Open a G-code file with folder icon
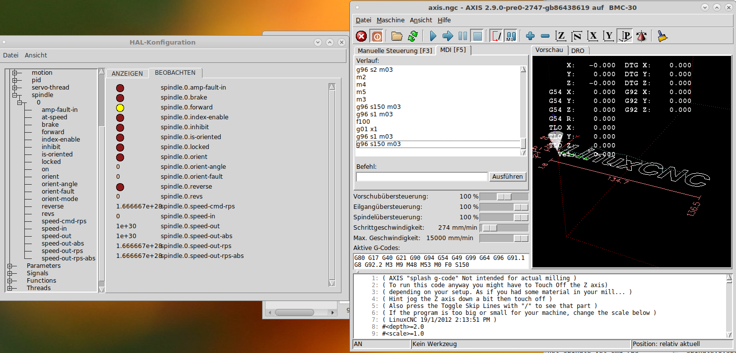The height and width of the screenshot is (353, 736). (397, 36)
